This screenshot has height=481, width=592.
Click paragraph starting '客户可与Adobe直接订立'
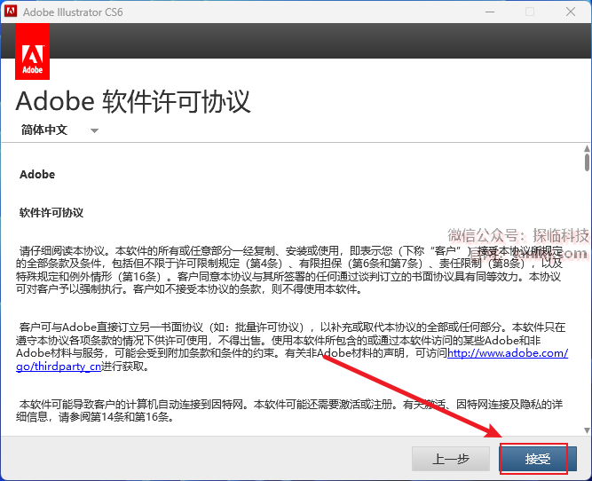pyautogui.click(x=292, y=347)
